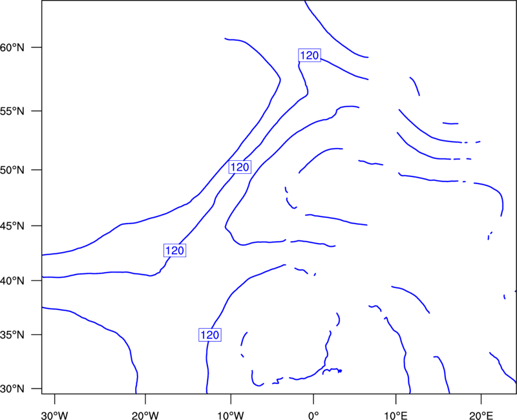Select the 120 contour label near 50°N
517x420 pixels.
click(240, 167)
